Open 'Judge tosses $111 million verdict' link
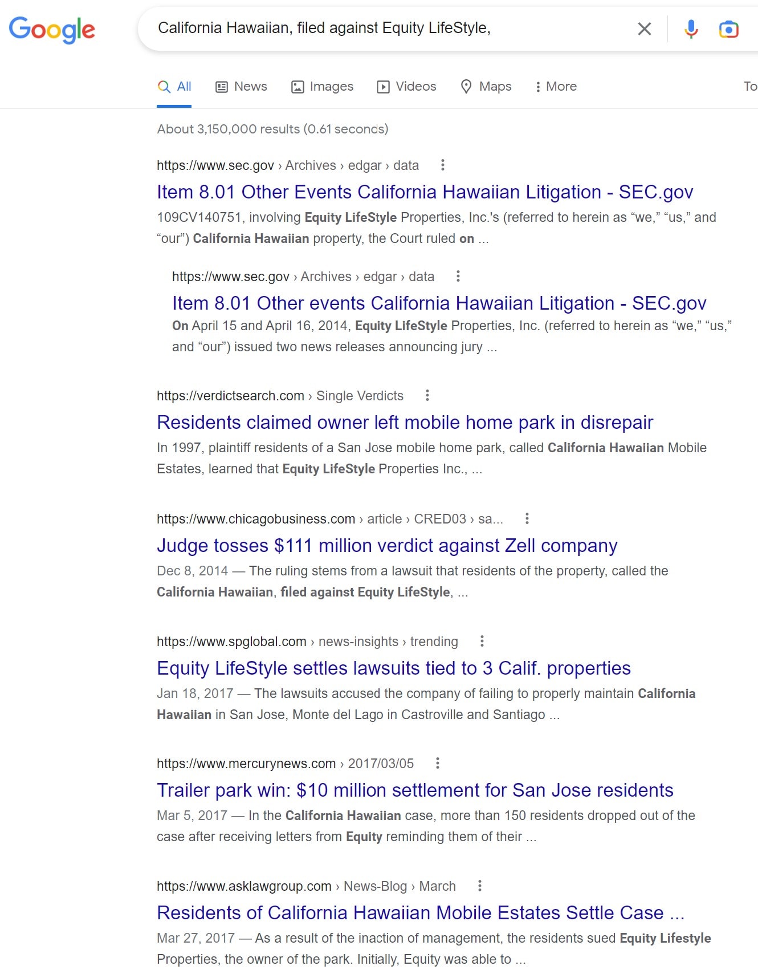 (x=387, y=546)
